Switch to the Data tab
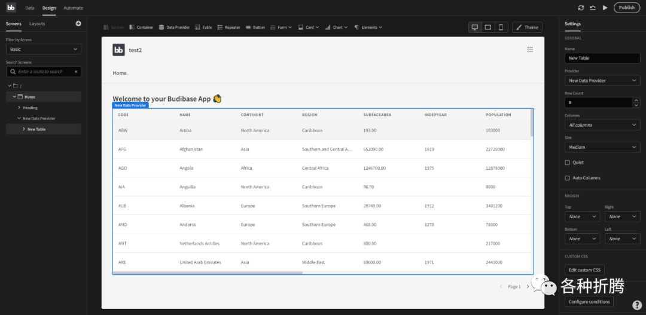This screenshot has width=646, height=315. tap(30, 8)
